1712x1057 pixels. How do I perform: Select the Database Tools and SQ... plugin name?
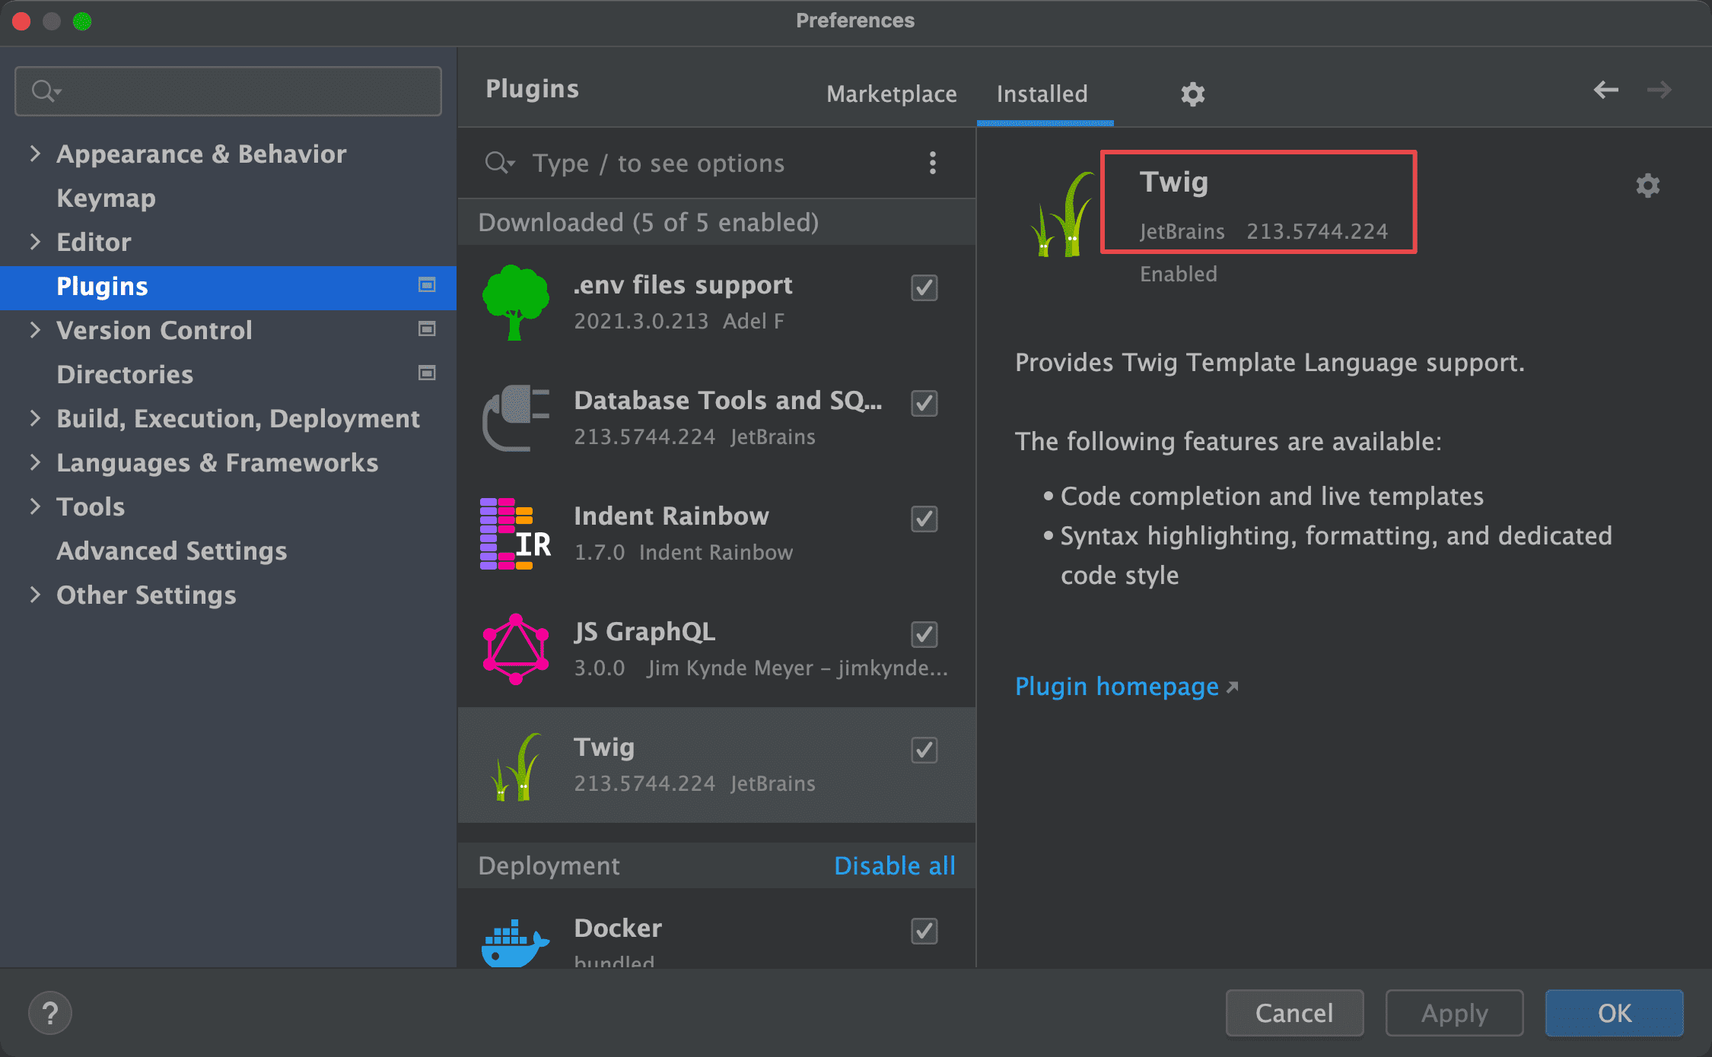pos(728,400)
